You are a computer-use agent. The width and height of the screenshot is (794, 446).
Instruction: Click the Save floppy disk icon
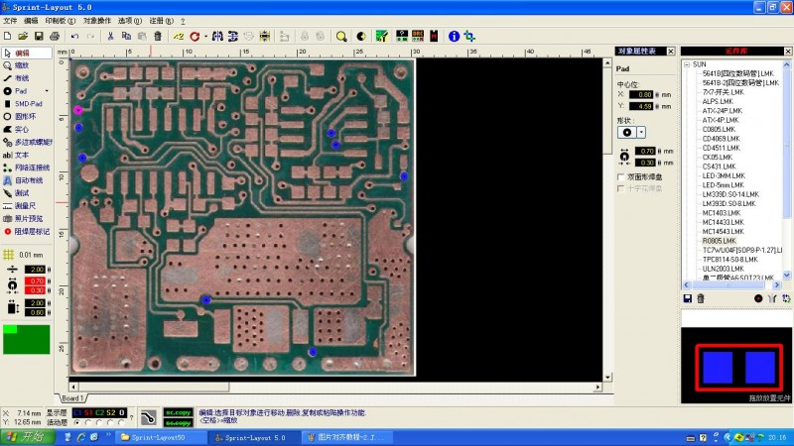click(38, 36)
